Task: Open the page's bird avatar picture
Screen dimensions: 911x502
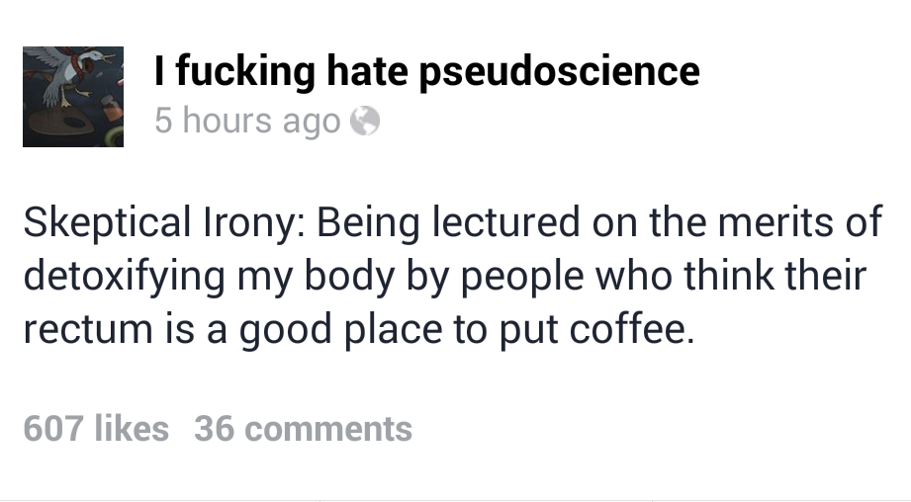Action: point(73,97)
